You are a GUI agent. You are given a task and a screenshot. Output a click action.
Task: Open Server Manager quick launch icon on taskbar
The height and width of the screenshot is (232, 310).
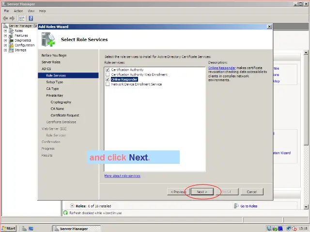pos(24,229)
